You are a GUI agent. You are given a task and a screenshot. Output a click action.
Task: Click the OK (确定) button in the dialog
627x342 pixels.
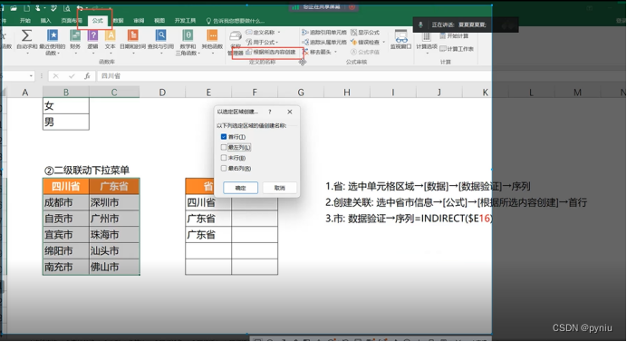pyautogui.click(x=240, y=188)
